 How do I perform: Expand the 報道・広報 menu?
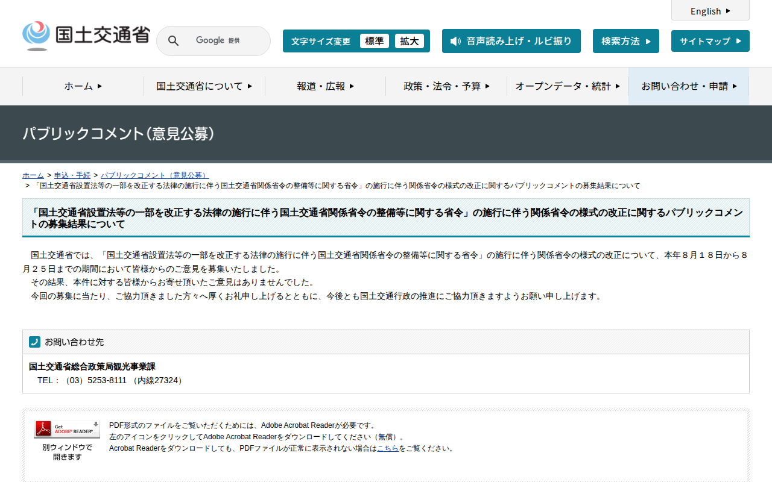click(x=325, y=86)
